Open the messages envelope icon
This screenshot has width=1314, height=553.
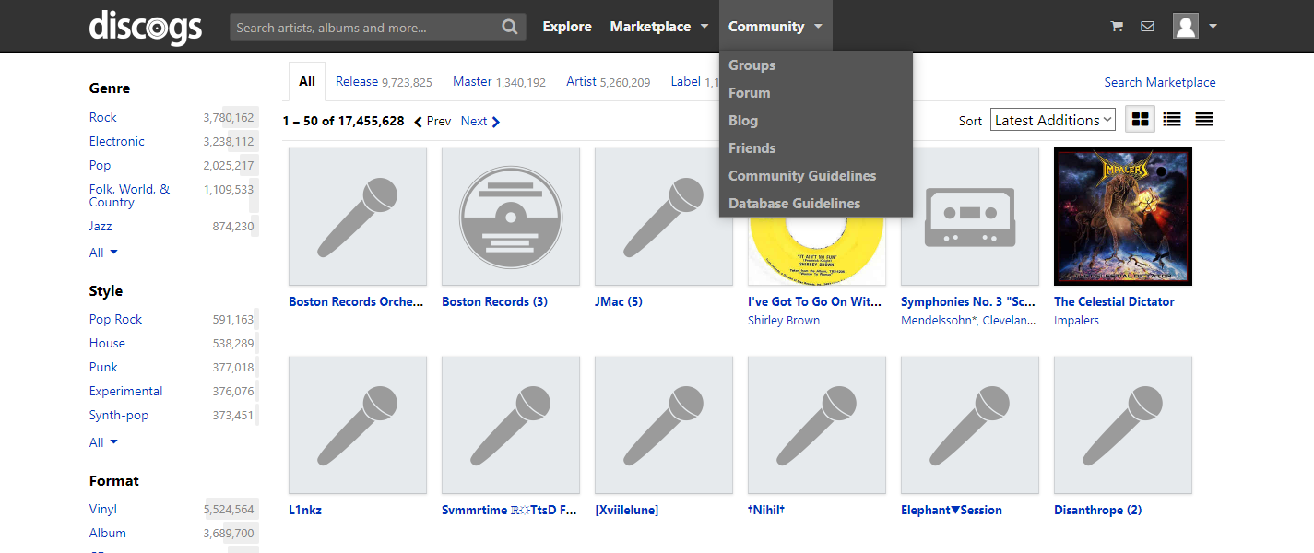(x=1147, y=27)
